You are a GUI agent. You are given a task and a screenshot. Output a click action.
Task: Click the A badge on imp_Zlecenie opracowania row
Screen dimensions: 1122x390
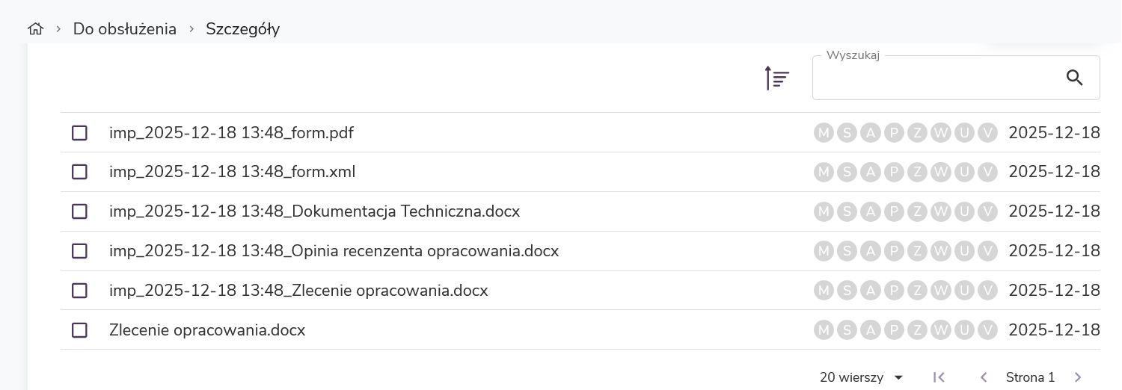tap(871, 290)
